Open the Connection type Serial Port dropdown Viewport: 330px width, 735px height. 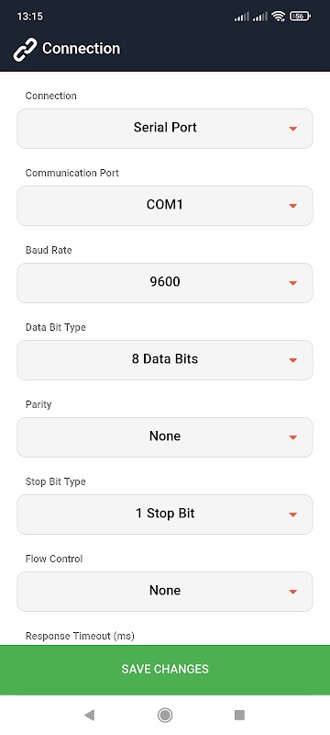pos(165,129)
